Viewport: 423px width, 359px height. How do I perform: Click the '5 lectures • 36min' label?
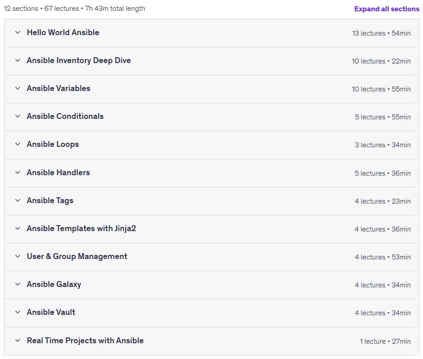383,173
